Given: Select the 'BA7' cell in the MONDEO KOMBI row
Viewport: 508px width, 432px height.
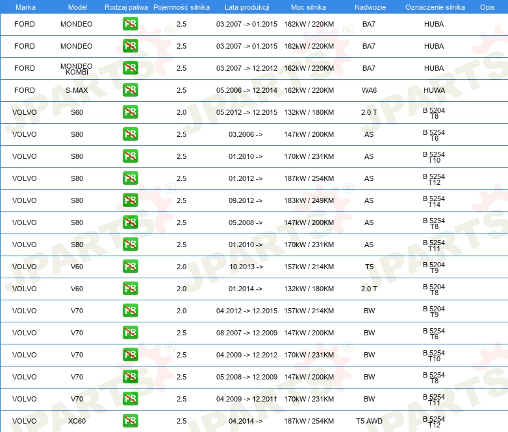Looking at the screenshot, I should (x=369, y=68).
